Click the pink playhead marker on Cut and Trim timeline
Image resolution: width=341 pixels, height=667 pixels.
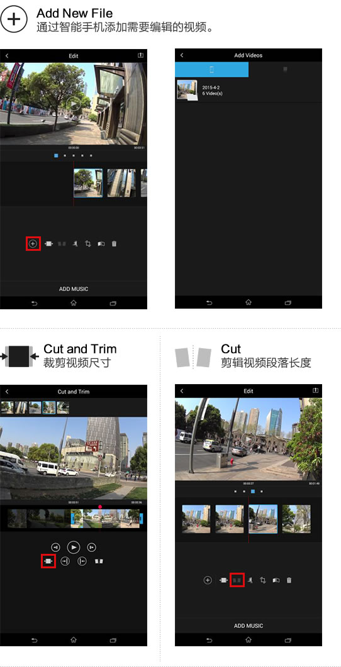click(x=100, y=507)
